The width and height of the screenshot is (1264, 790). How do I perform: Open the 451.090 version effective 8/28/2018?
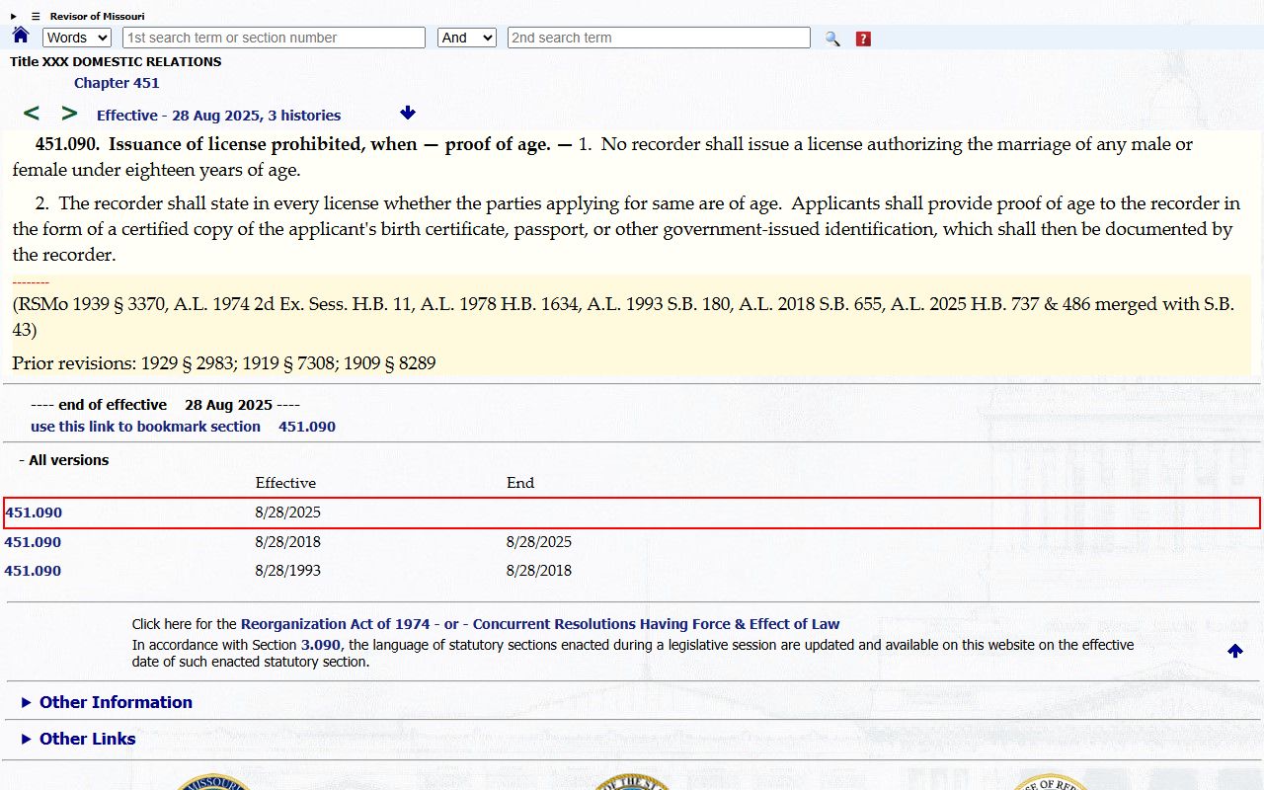point(33,542)
